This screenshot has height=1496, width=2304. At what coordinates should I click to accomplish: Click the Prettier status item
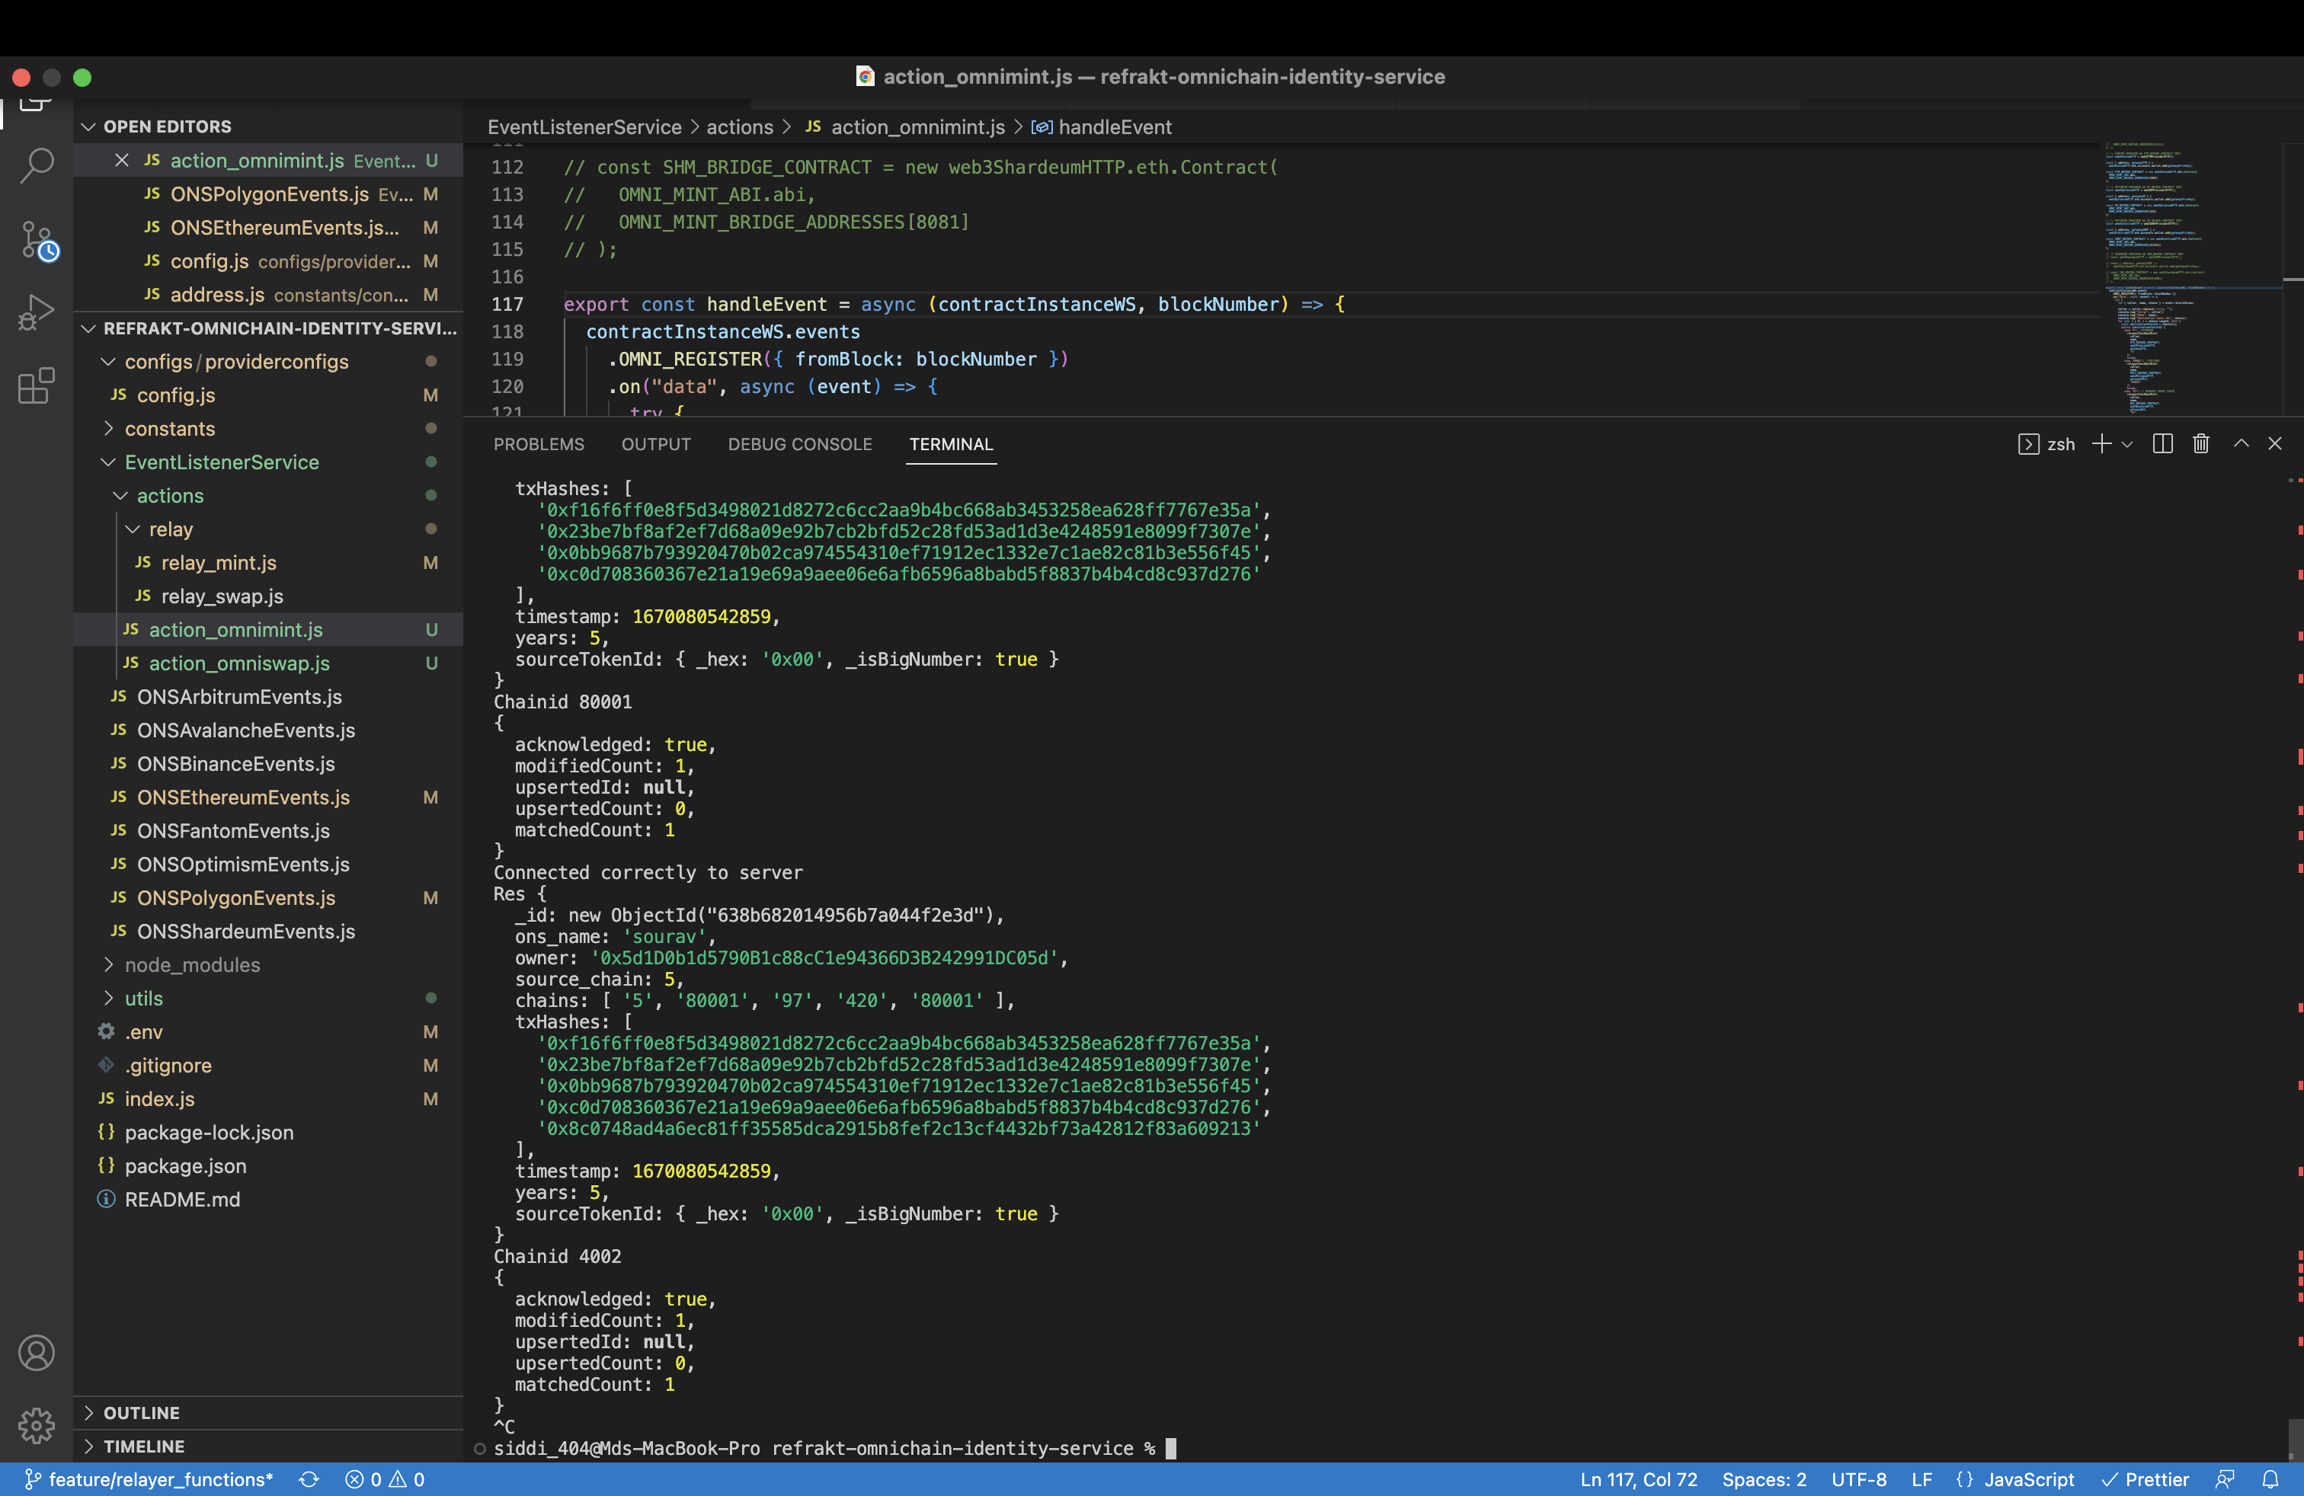click(x=2144, y=1479)
